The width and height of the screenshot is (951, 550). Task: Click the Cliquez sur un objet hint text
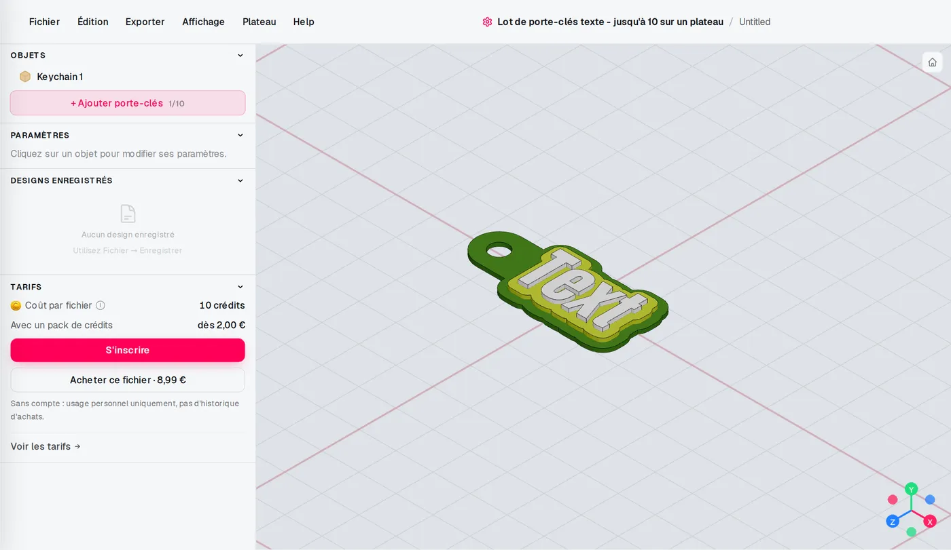pos(119,154)
